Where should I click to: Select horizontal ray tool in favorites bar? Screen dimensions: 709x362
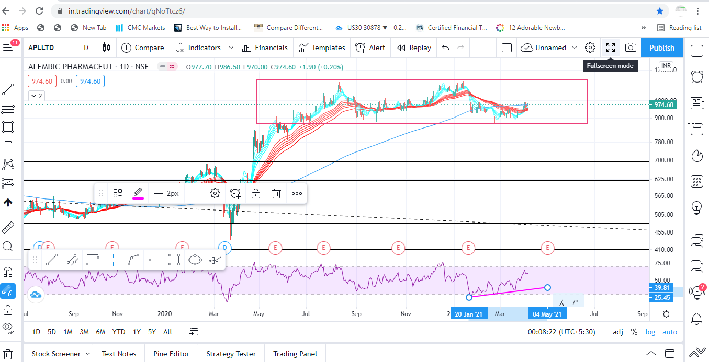(x=154, y=259)
